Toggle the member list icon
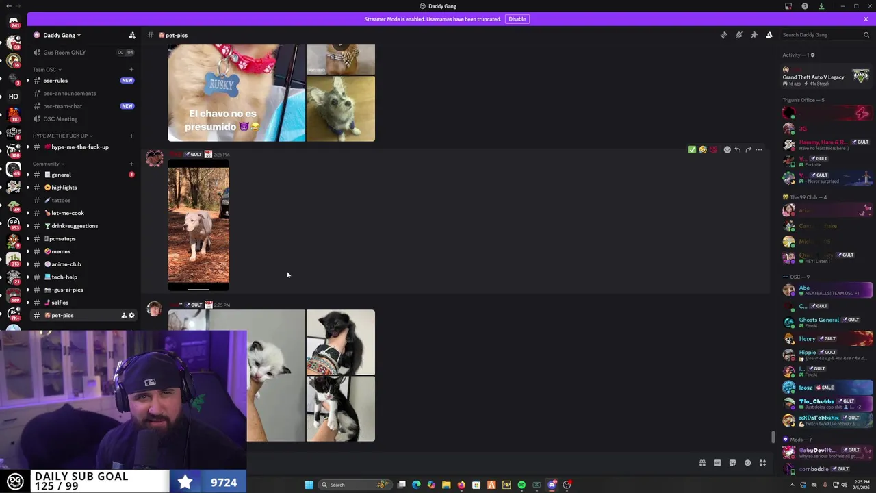 point(769,35)
